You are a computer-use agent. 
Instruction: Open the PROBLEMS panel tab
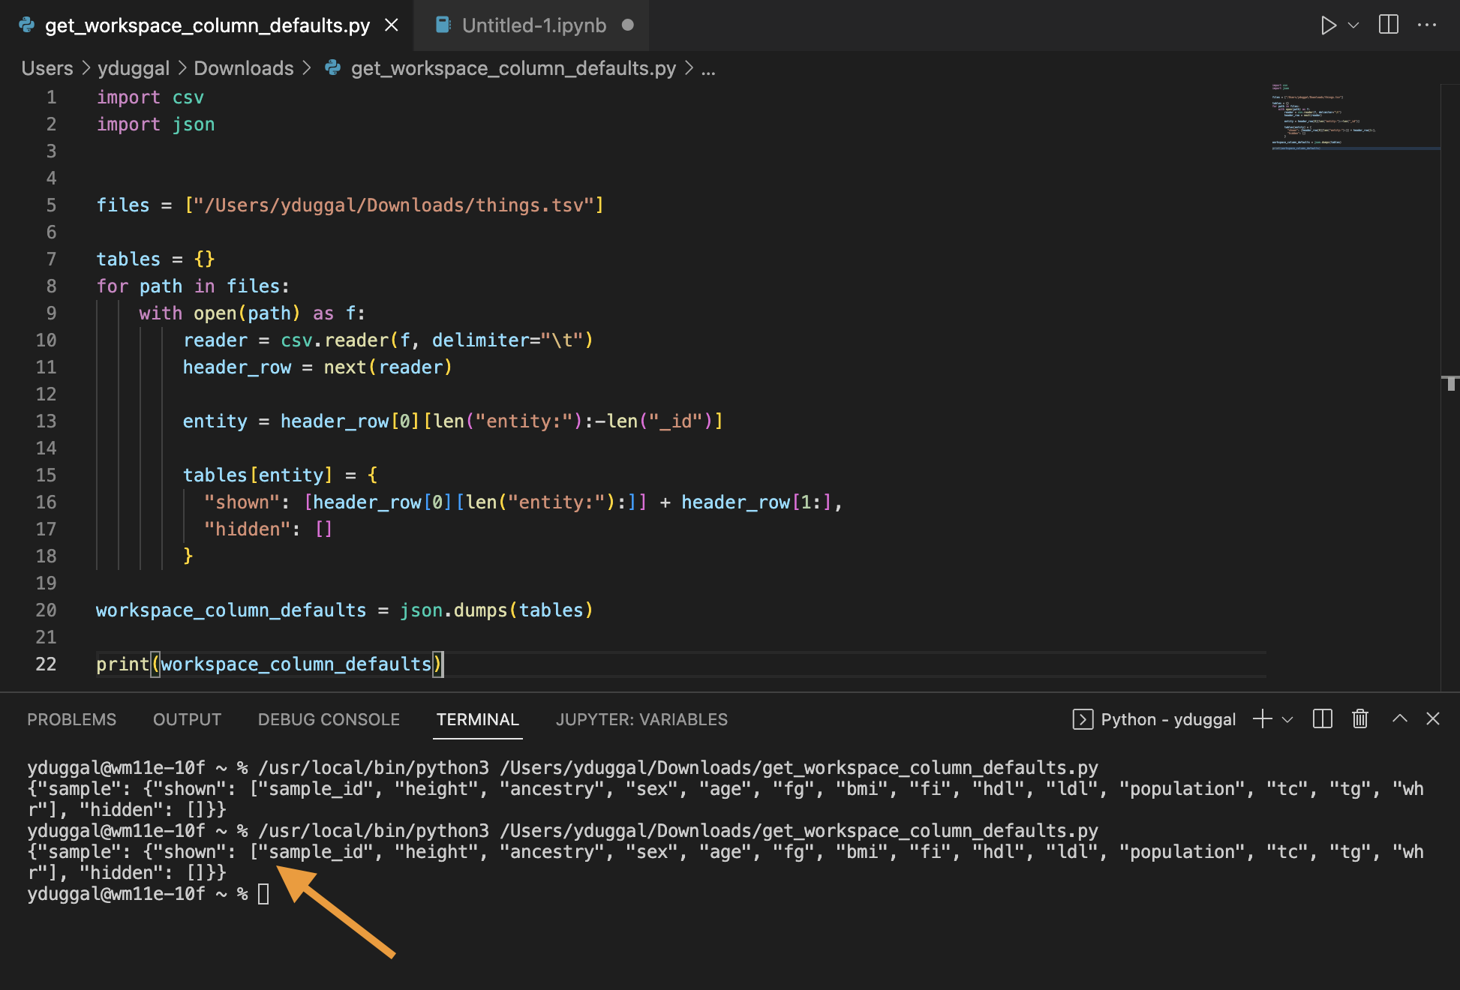[x=72, y=719]
